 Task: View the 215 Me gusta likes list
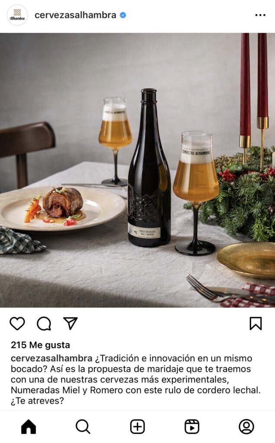click(x=40, y=345)
